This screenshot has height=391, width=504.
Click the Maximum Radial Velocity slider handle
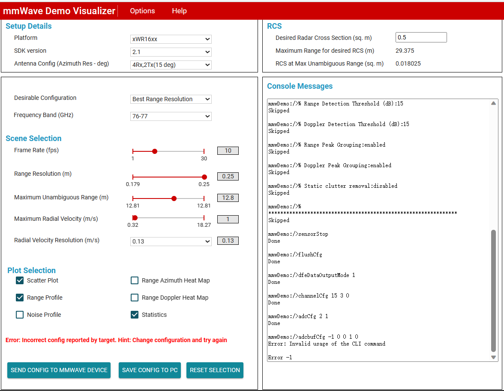pos(135,218)
